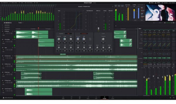Mute track A2 in the track header
Image resolution: width=176 pixels, height=104 pixels.
point(12,42)
